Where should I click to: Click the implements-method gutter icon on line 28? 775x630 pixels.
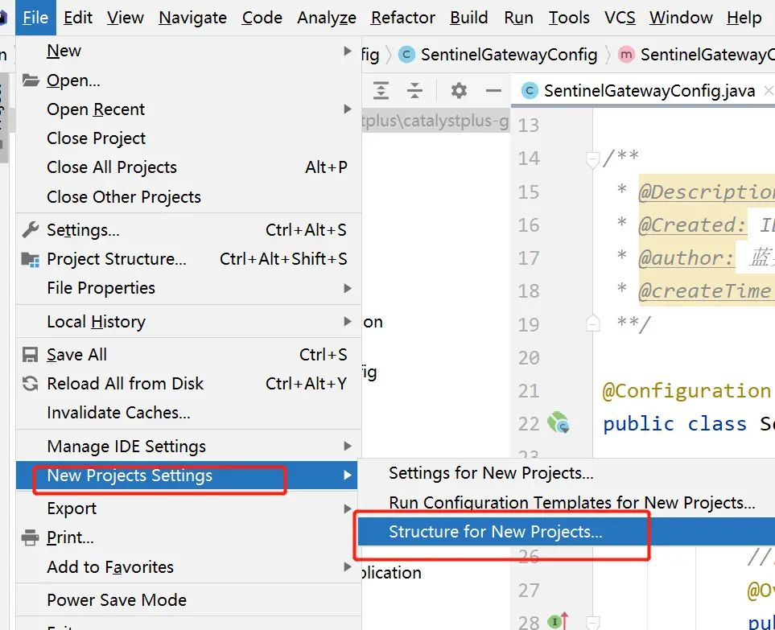point(559,621)
